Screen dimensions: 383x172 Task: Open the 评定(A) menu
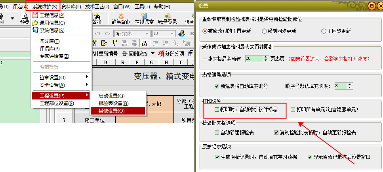coord(20,7)
